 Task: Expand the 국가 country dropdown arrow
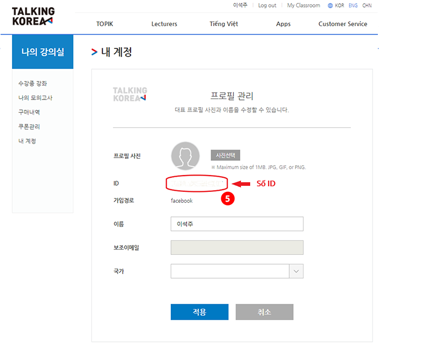pyautogui.click(x=296, y=271)
